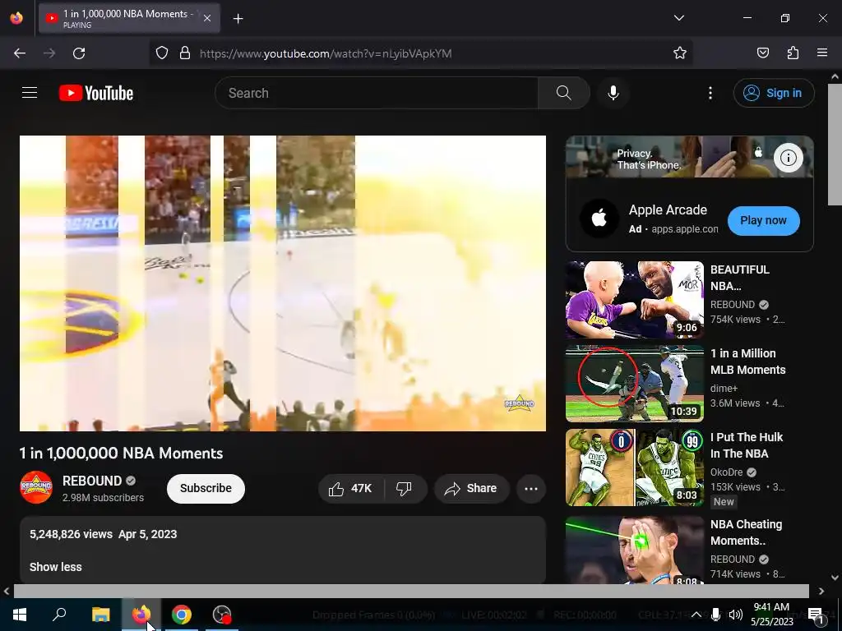Open the notification center icon
842x631 pixels.
[x=816, y=615]
